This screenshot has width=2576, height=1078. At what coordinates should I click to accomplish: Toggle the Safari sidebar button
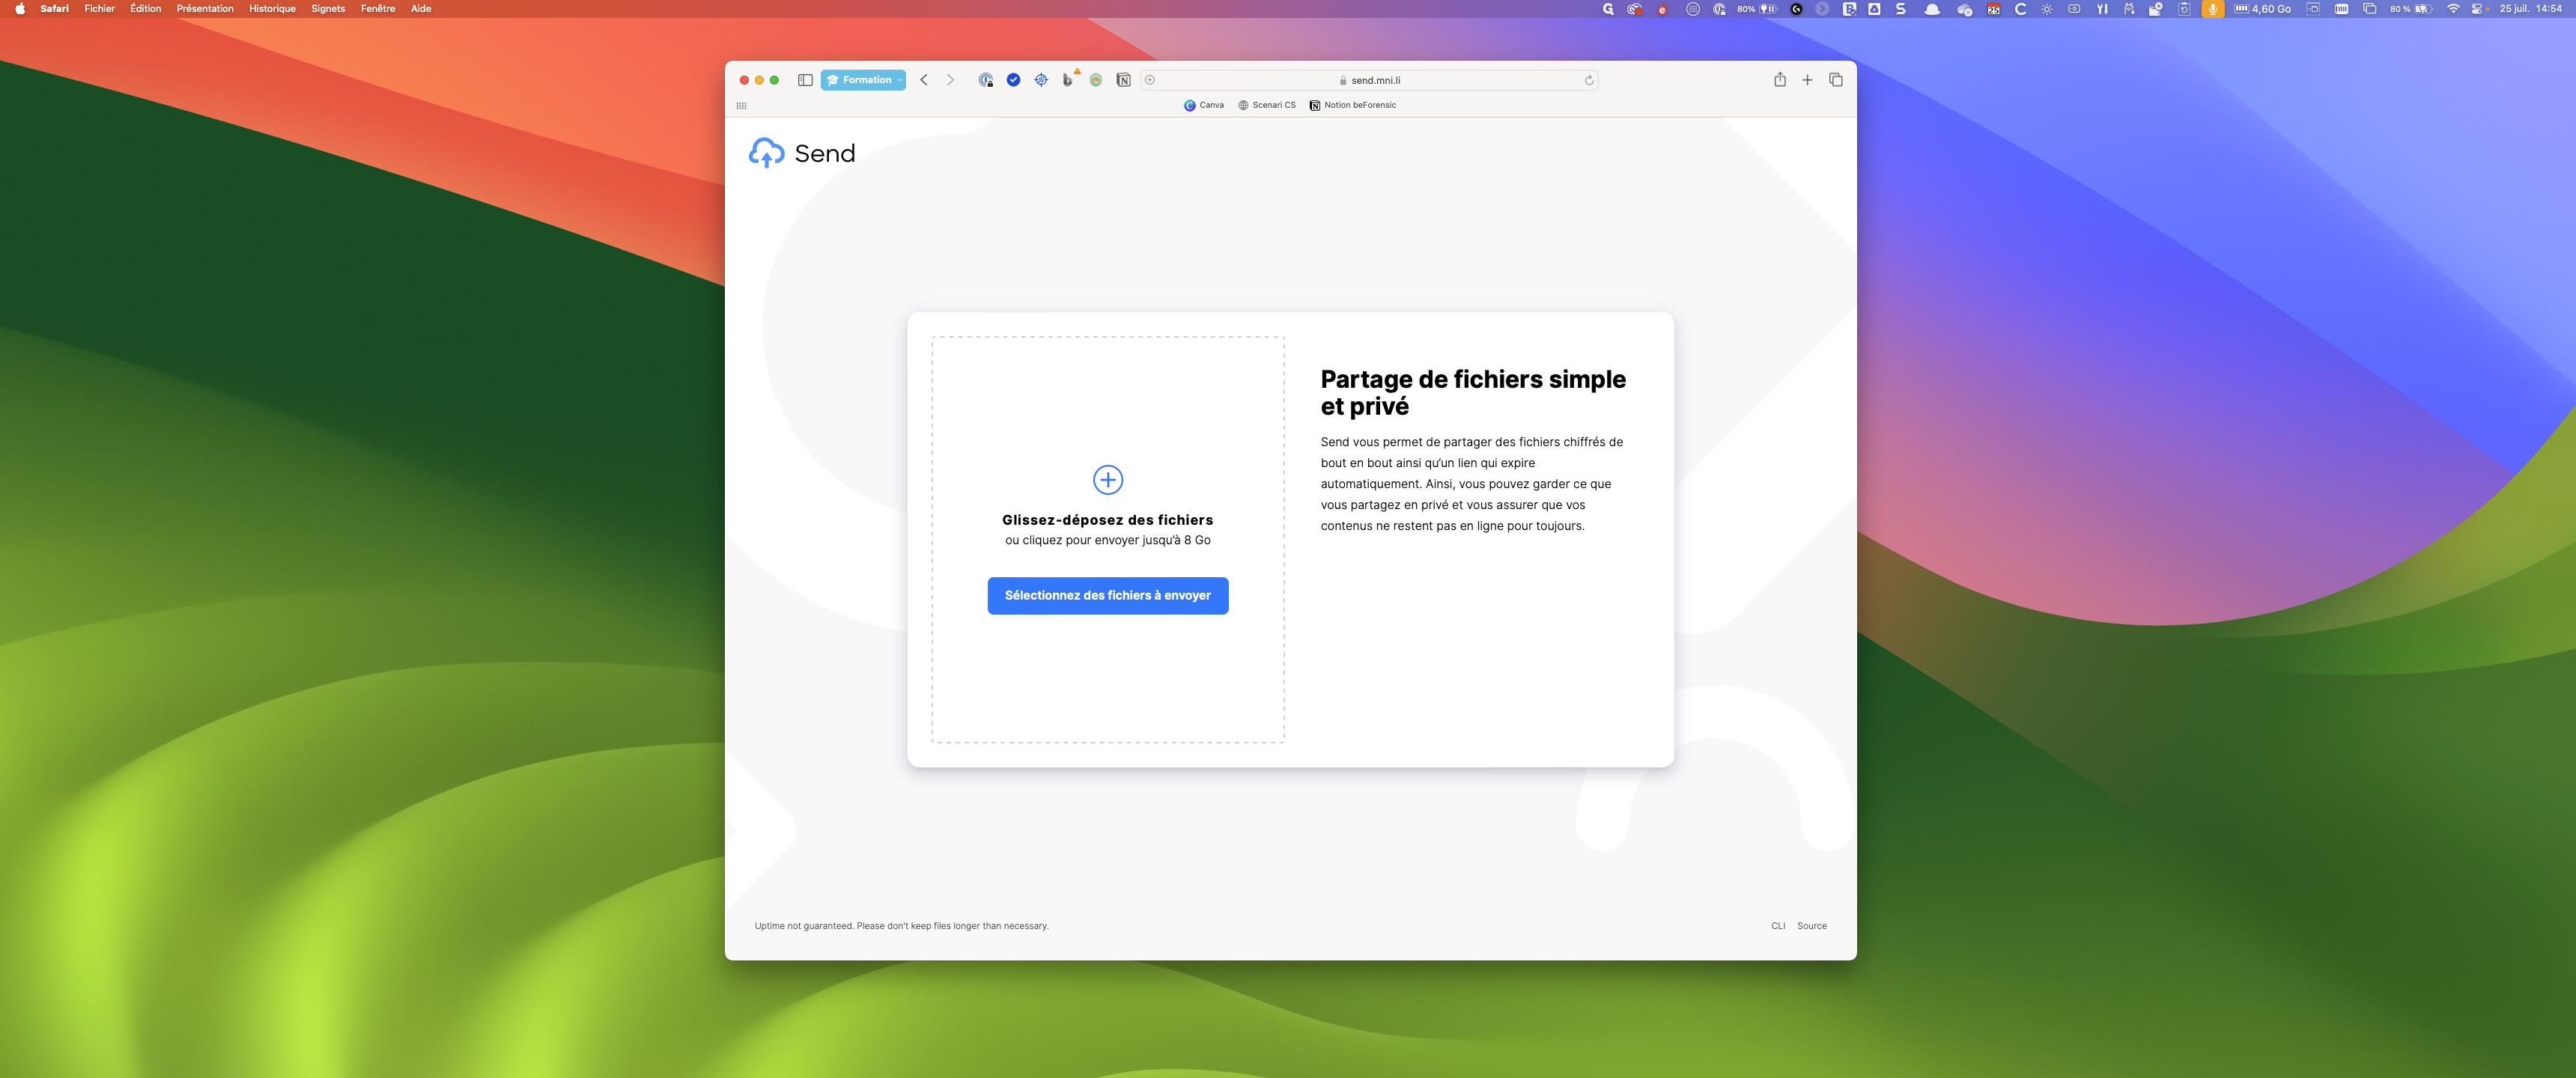(805, 80)
